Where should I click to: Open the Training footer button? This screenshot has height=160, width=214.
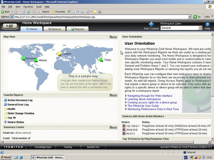click(68, 147)
